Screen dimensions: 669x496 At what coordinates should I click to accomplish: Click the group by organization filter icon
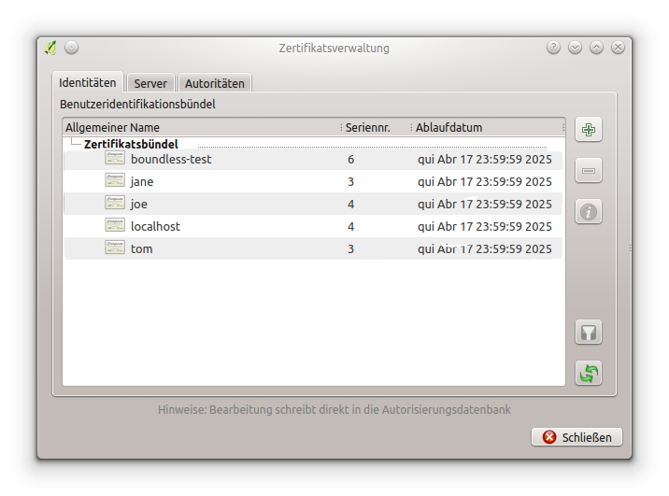pos(588,332)
